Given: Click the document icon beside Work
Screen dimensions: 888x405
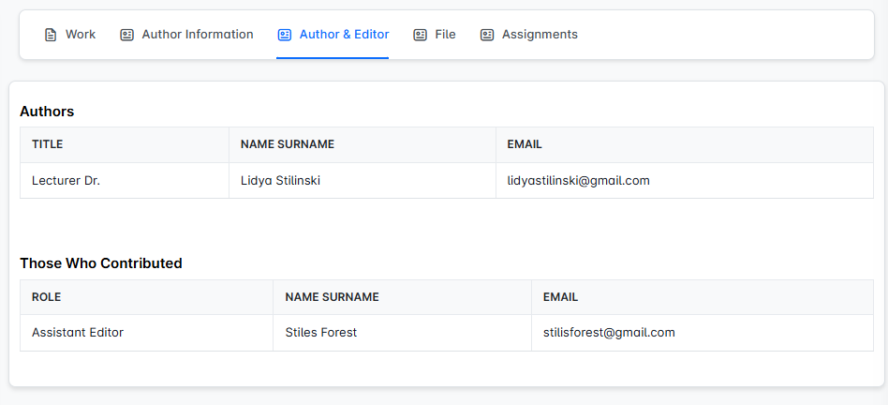Looking at the screenshot, I should 51,35.
